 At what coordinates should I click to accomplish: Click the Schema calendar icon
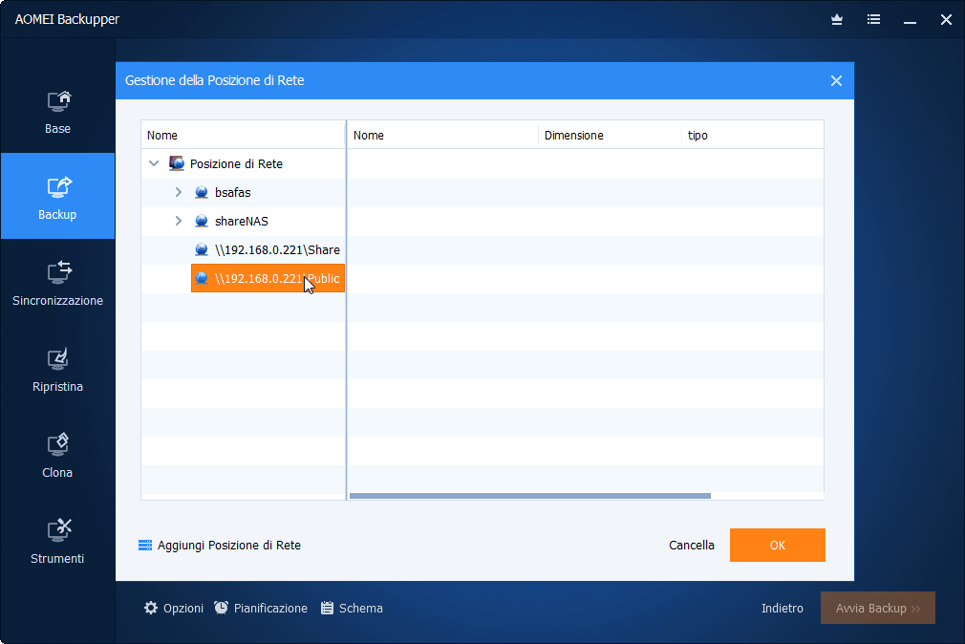(x=328, y=609)
